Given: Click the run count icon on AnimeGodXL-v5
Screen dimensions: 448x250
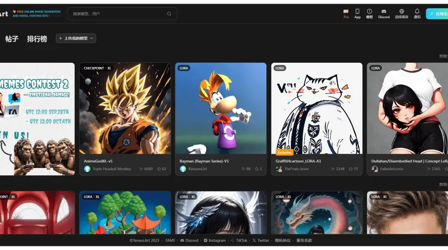Looking at the screenshot, I should point(141,169).
